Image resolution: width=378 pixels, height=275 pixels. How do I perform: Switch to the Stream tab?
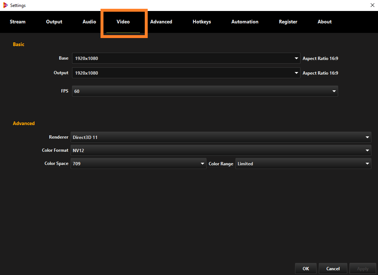tap(18, 22)
